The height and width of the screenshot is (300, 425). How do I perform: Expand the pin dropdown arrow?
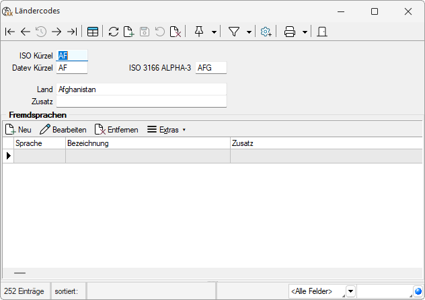tap(214, 32)
